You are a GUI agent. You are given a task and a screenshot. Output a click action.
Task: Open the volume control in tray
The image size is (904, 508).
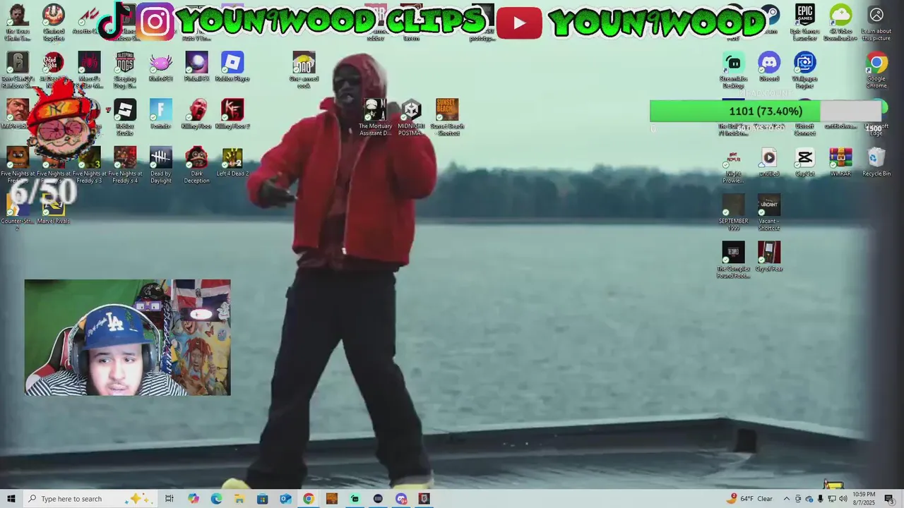[843, 499]
